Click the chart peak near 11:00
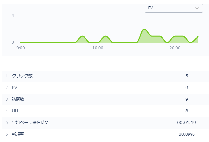The height and width of the screenshot is (142, 209). (x=105, y=36)
